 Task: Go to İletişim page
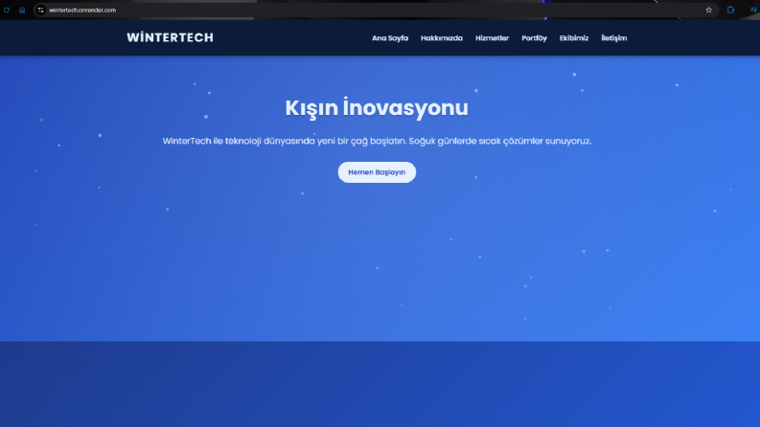click(x=614, y=37)
